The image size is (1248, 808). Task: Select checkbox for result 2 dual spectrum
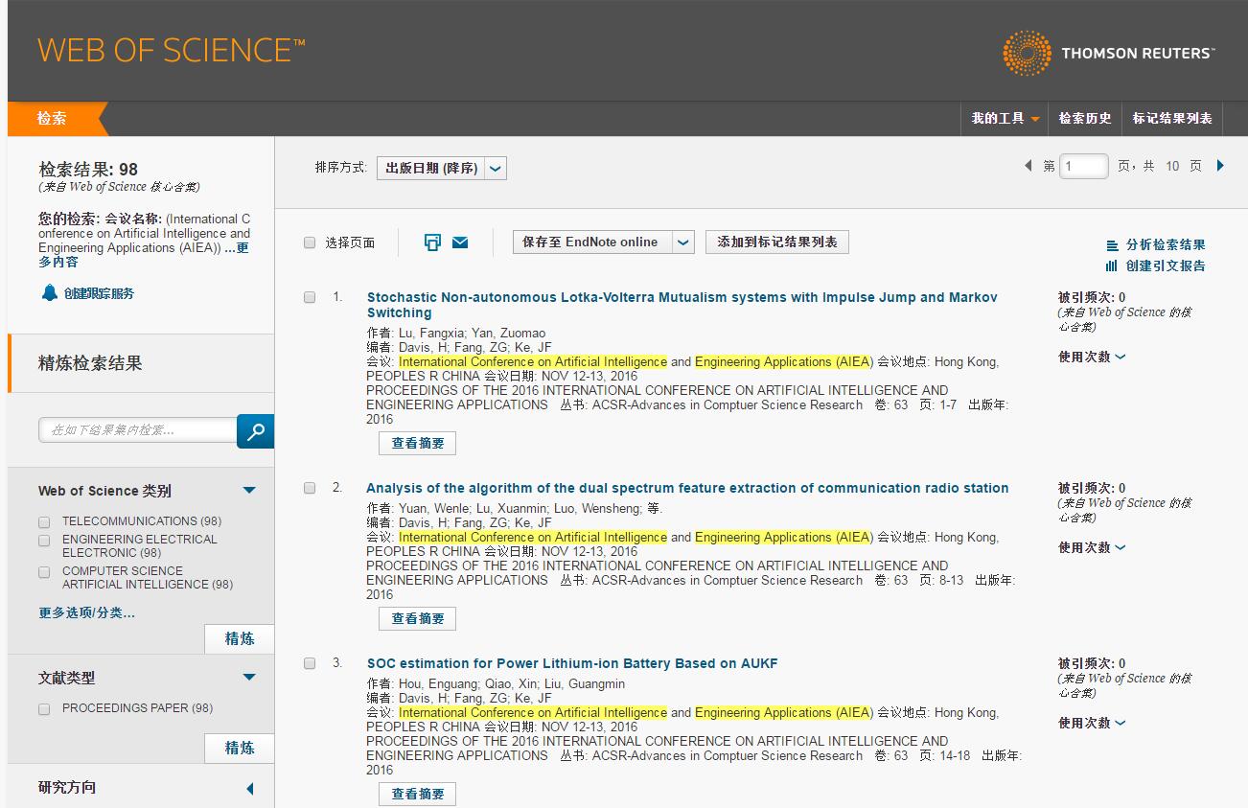pyautogui.click(x=310, y=488)
